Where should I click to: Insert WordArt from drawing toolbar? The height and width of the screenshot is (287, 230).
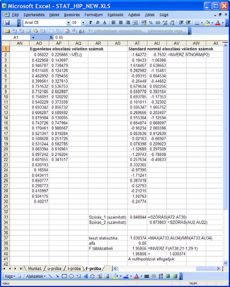tap(85, 276)
